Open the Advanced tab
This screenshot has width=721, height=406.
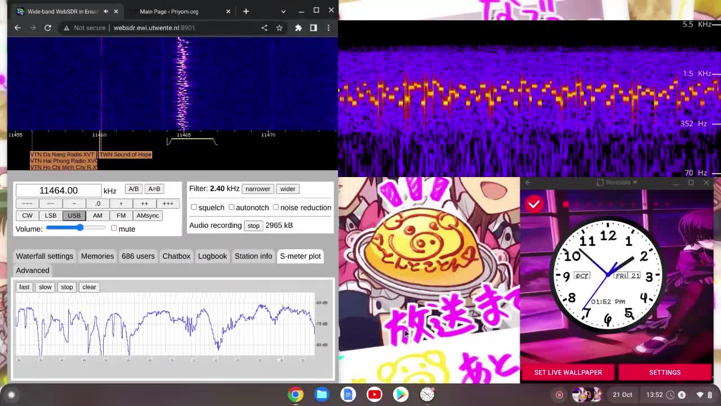[33, 270]
